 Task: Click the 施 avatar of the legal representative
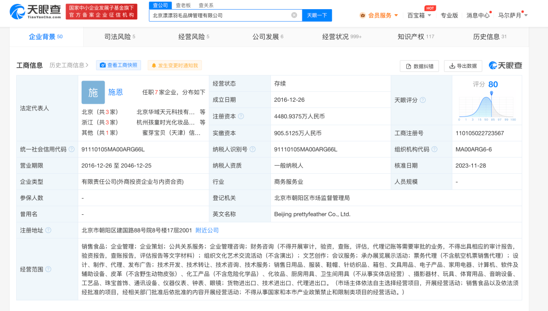click(x=93, y=92)
